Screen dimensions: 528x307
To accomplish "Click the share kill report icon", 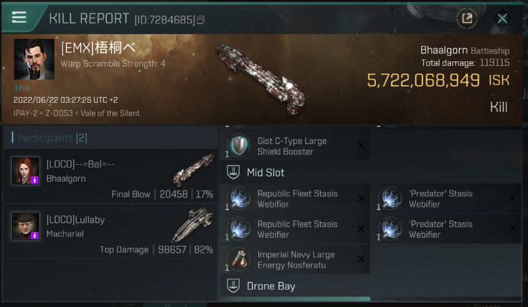I will click(466, 18).
